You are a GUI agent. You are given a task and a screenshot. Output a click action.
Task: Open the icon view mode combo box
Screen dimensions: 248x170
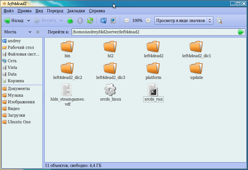(x=184, y=21)
